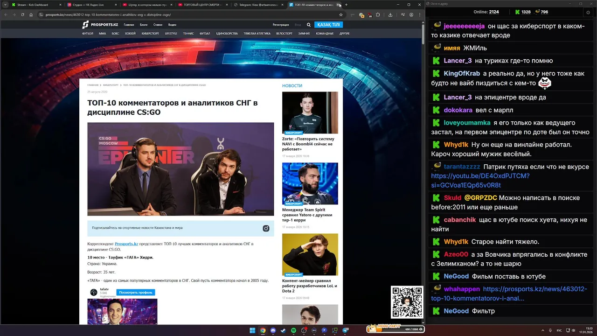The width and height of the screenshot is (597, 336).
Task: Open Steam from the taskbar
Action: (283, 330)
